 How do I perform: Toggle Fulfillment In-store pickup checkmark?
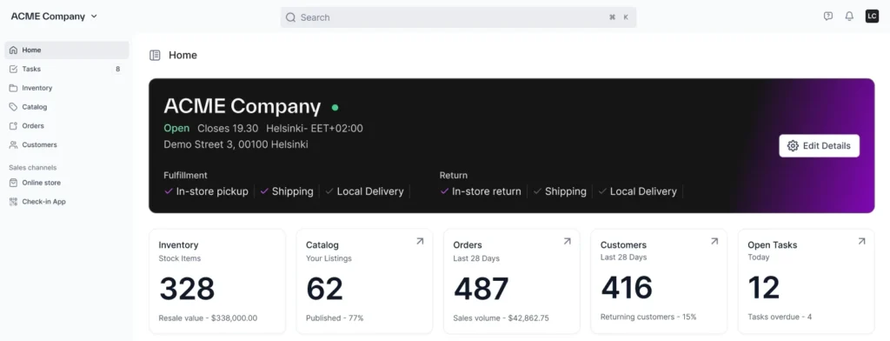168,191
